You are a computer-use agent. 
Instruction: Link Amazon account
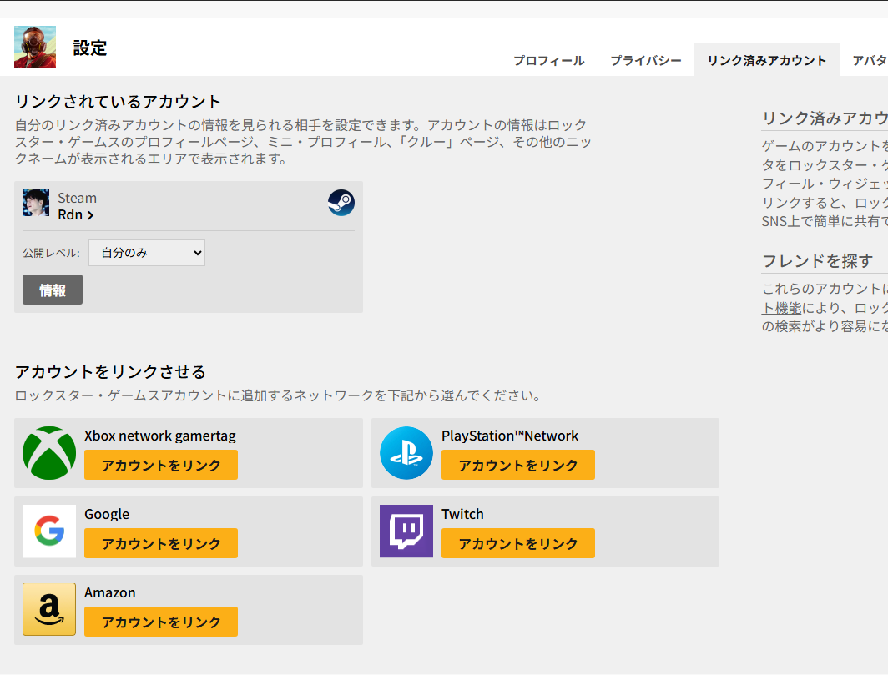pyautogui.click(x=161, y=622)
